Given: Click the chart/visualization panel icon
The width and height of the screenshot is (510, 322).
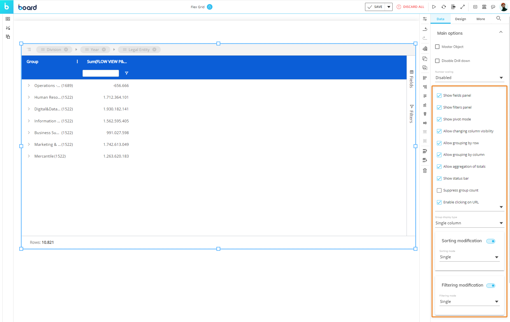Looking at the screenshot, I should tap(8, 28).
